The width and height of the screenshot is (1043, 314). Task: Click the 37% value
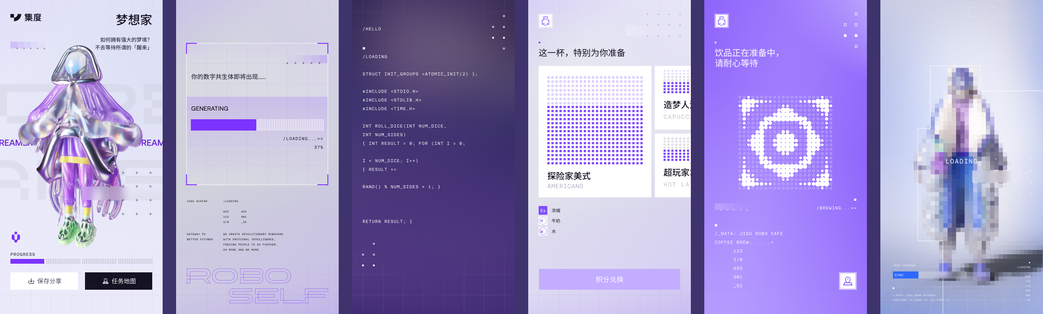click(319, 147)
